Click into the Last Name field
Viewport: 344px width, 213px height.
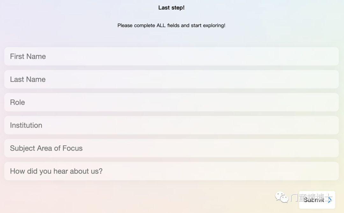tap(172, 79)
